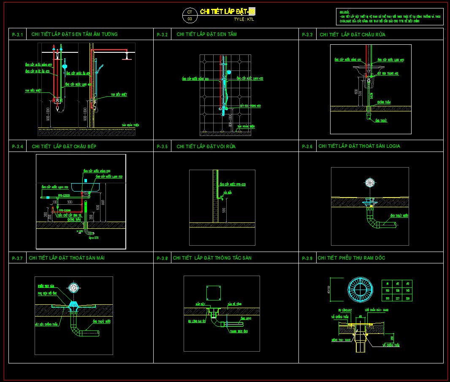
Task: Click the TỶ LỆ : KTL scale text
Action: 244,19
